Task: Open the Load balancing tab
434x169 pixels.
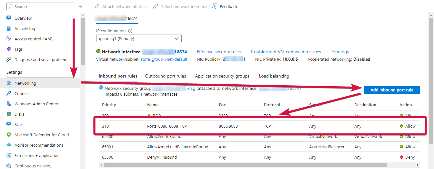Action: pos(274,76)
